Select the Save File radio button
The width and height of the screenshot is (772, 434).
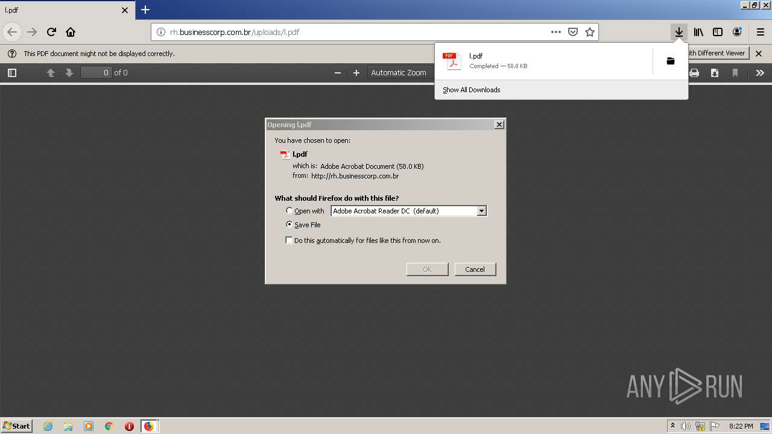(x=289, y=224)
